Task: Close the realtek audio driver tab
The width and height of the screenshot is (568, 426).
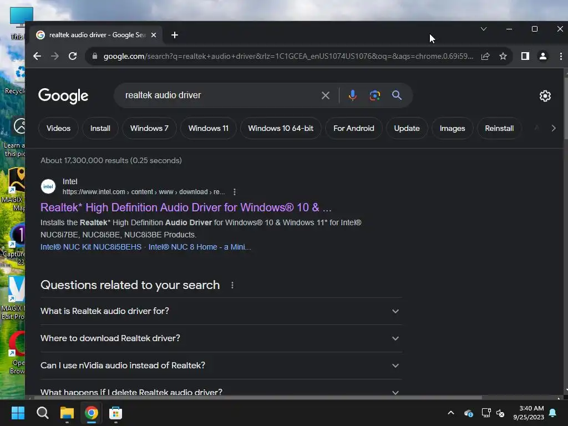Action: coord(154,35)
